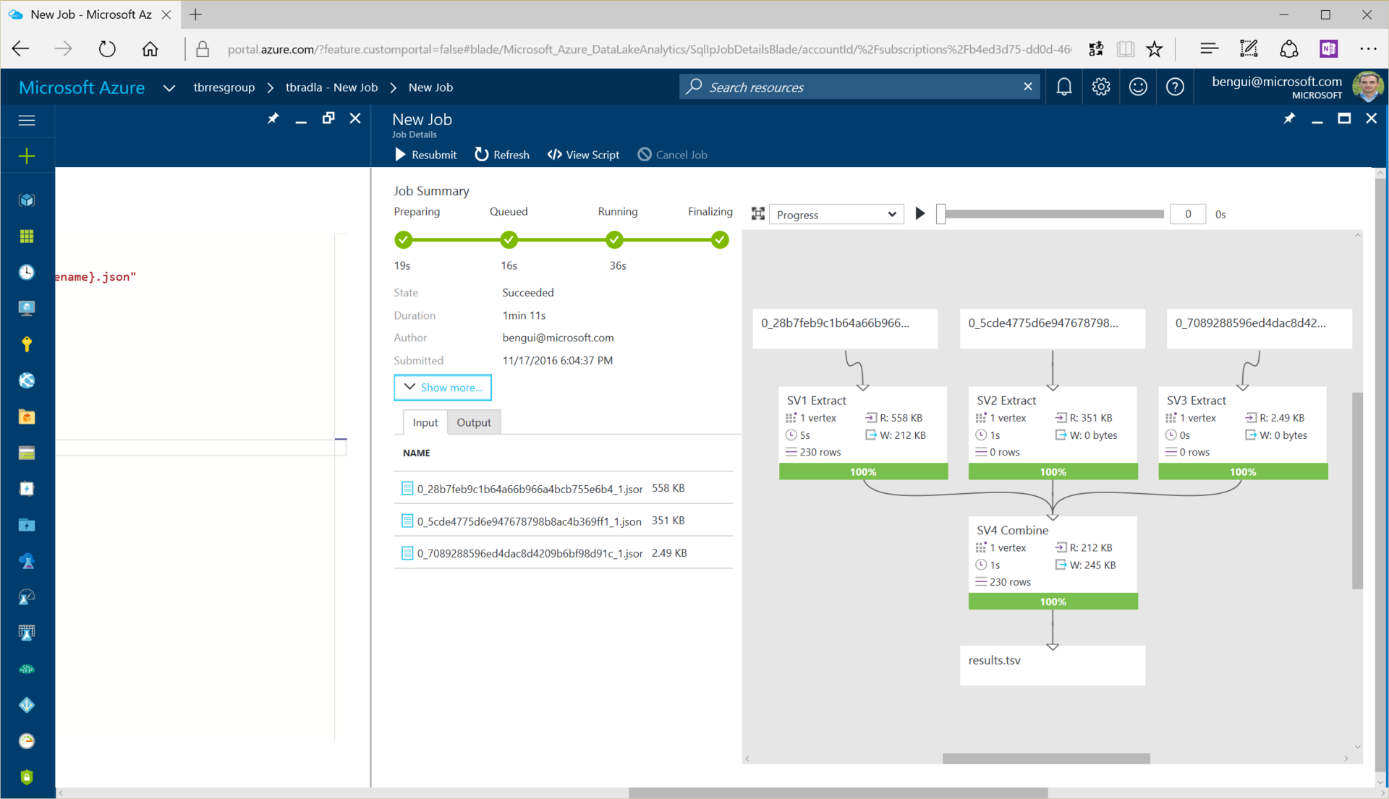Toggle the hamburger sidebar menu

(27, 120)
